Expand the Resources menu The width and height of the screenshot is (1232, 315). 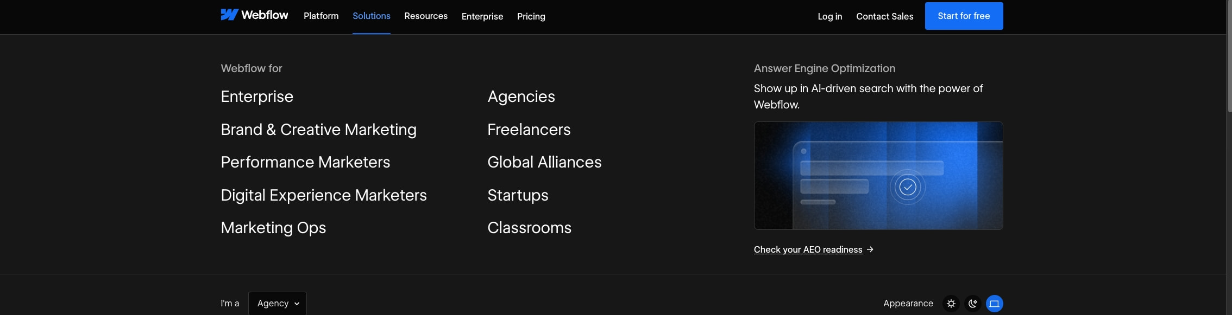pyautogui.click(x=426, y=16)
